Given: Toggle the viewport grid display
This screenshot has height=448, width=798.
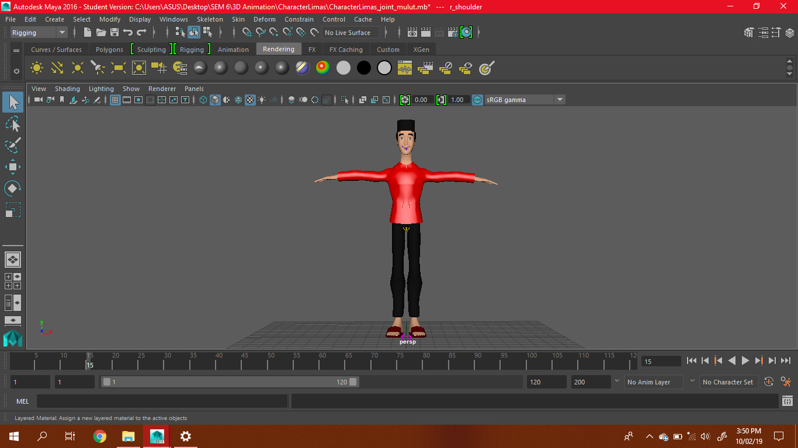Looking at the screenshot, I should pyautogui.click(x=115, y=100).
